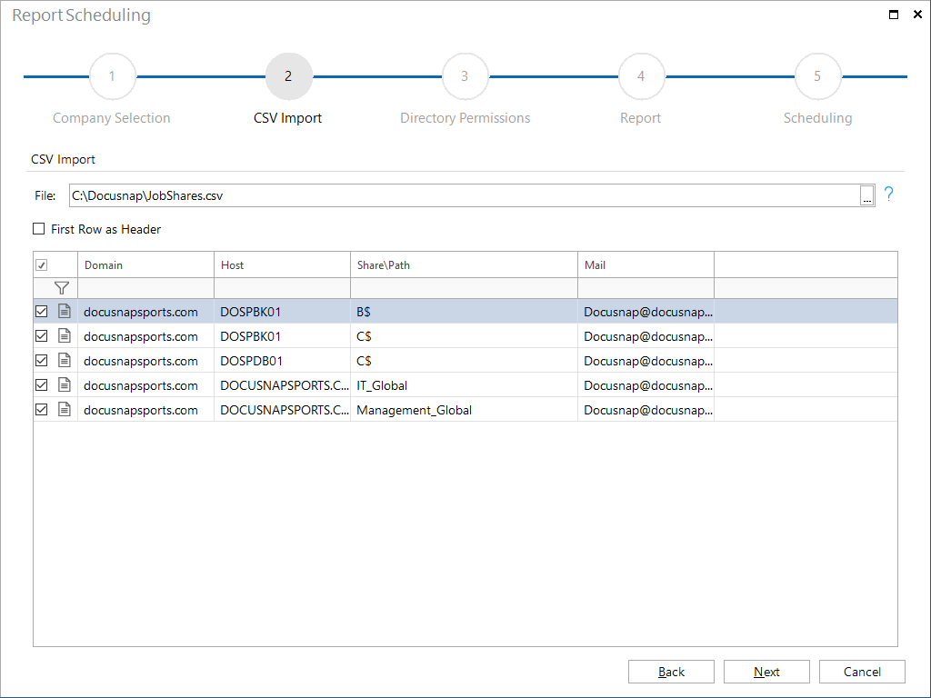The width and height of the screenshot is (931, 698).
Task: Click the filter funnel icon in the grid
Action: pos(62,288)
